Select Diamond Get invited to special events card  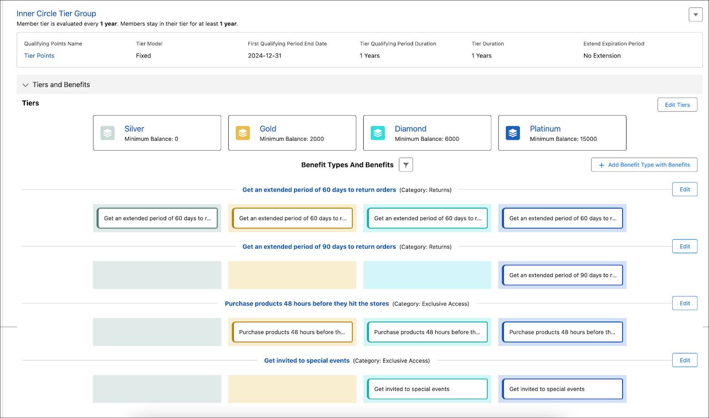click(x=427, y=389)
